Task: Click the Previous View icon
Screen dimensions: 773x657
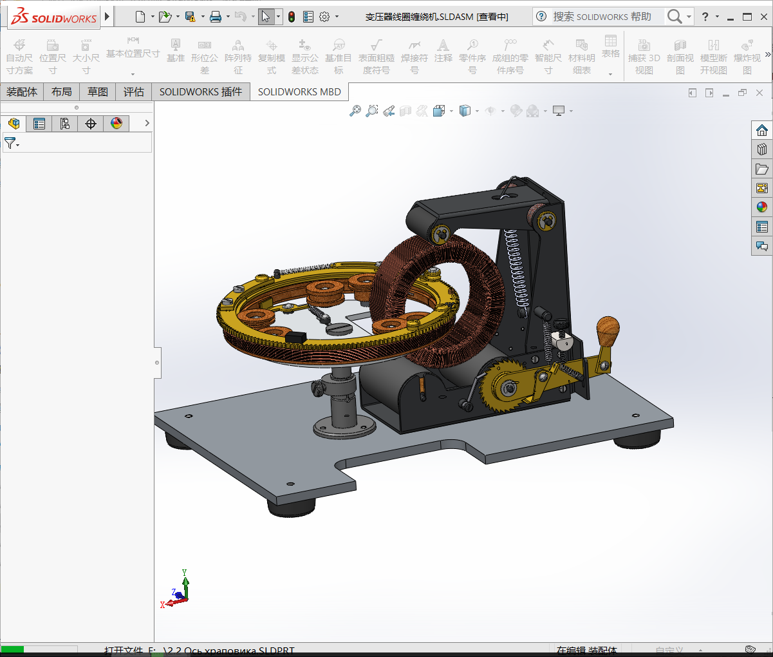Action: coord(389,111)
